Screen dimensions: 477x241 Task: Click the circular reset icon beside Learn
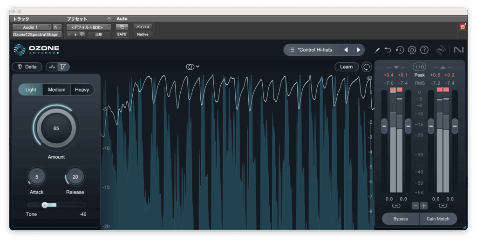tap(367, 67)
